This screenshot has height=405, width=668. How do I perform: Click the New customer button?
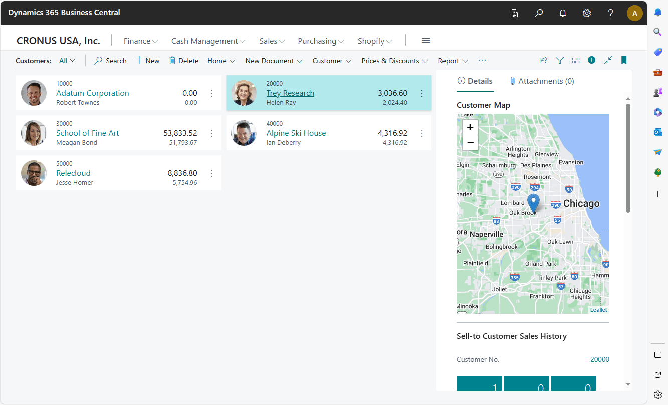(x=147, y=61)
